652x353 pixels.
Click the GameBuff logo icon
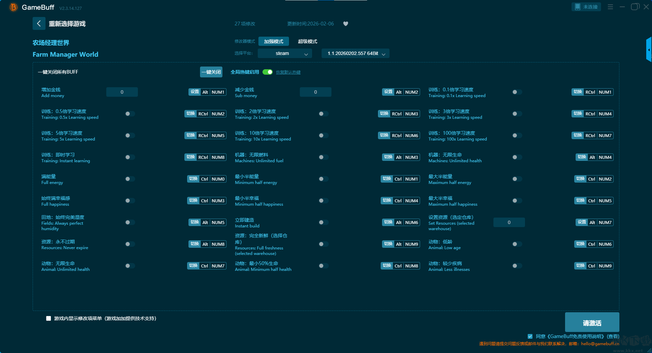click(x=13, y=7)
